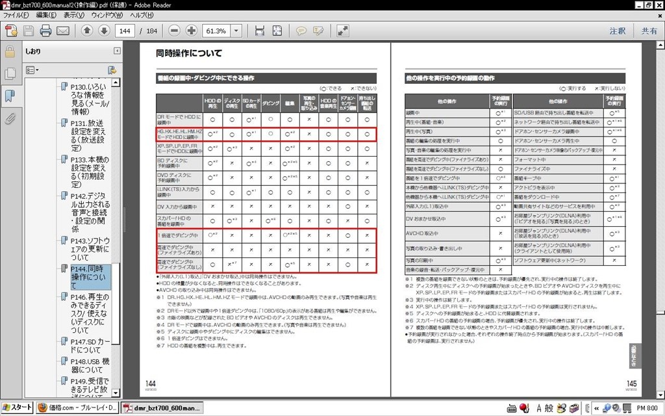
Task: Click the zoom value field 61.3%
Action: click(x=216, y=31)
